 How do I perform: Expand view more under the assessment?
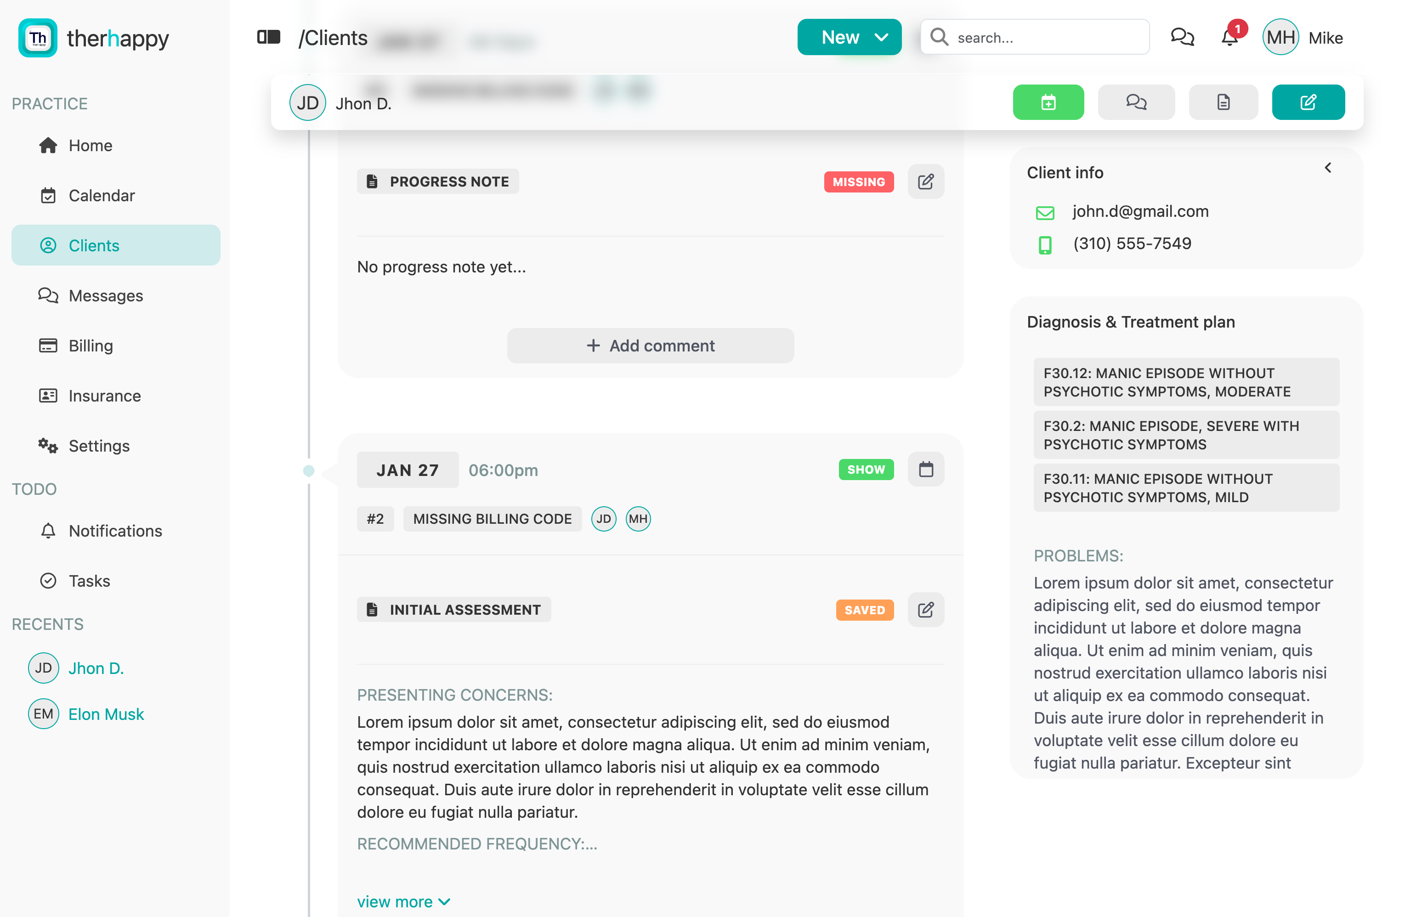(x=404, y=901)
